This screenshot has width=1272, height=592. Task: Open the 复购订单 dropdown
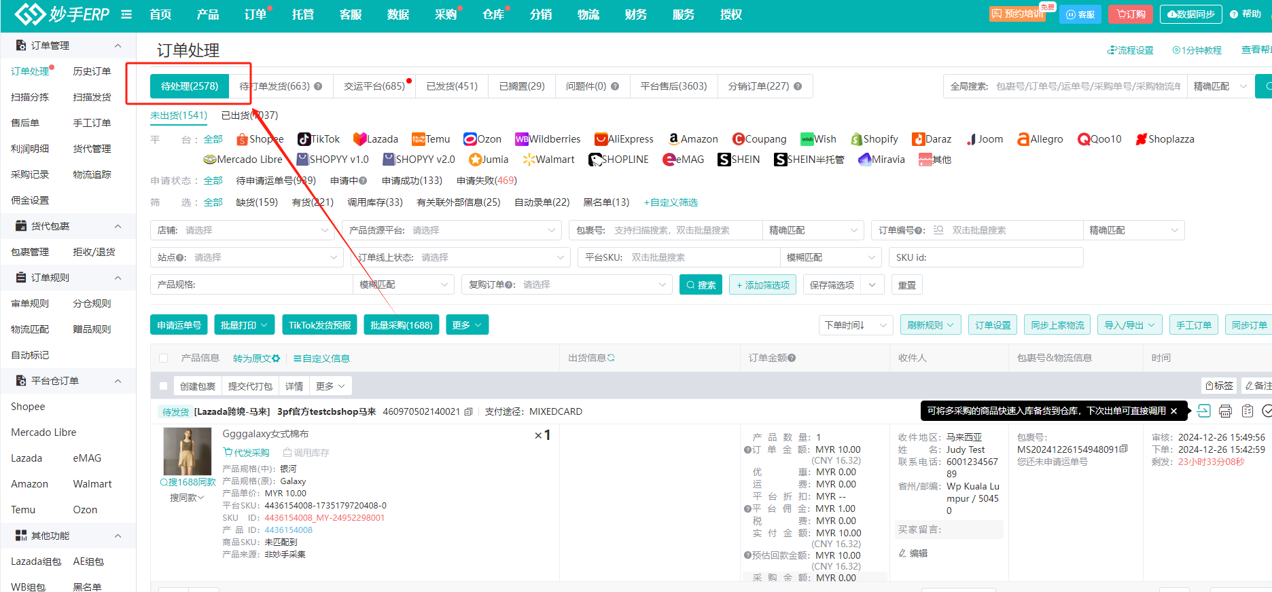(x=567, y=284)
